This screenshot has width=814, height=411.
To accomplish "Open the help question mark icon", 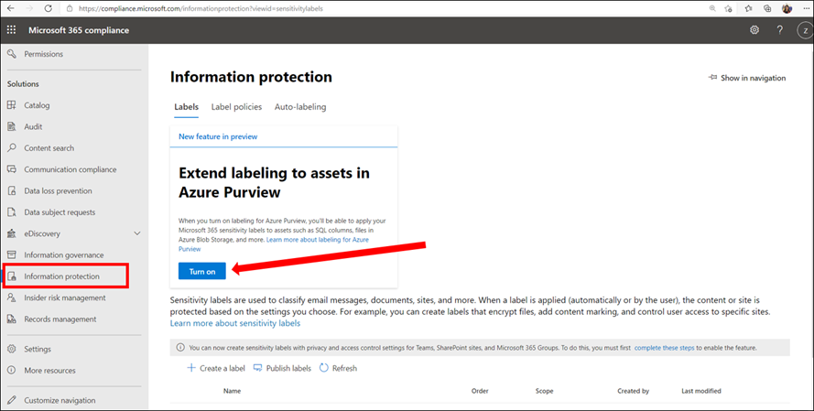I will click(780, 30).
